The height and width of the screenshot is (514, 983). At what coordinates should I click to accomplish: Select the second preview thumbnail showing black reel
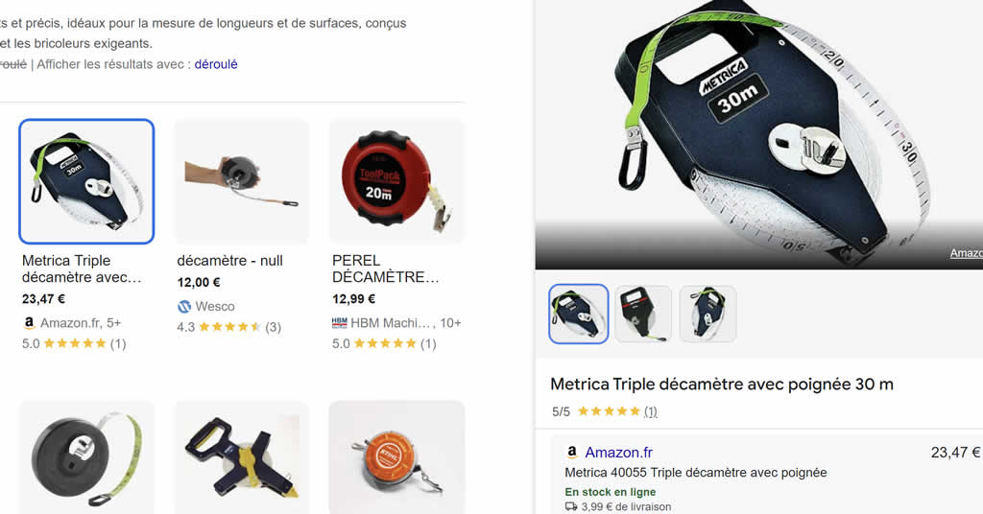[643, 314]
